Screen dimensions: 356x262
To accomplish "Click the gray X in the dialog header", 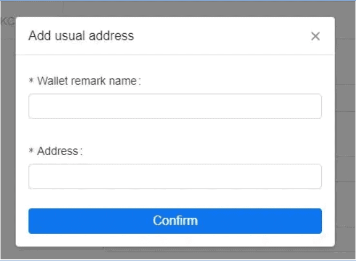I will (x=315, y=36).
